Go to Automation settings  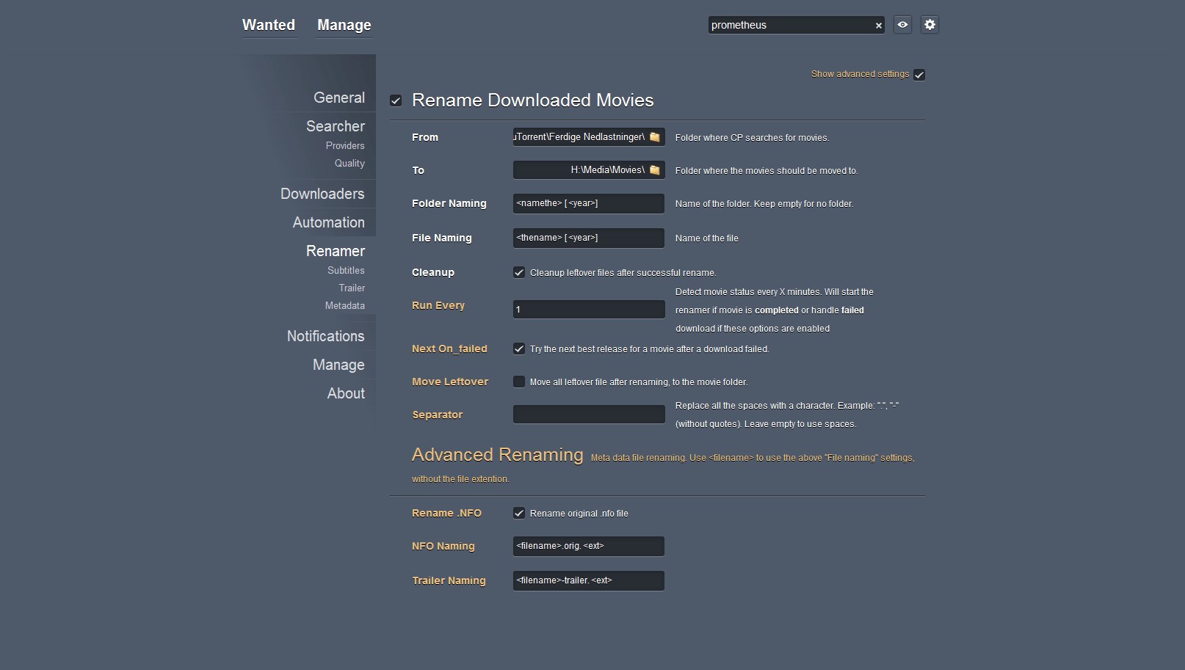(329, 222)
